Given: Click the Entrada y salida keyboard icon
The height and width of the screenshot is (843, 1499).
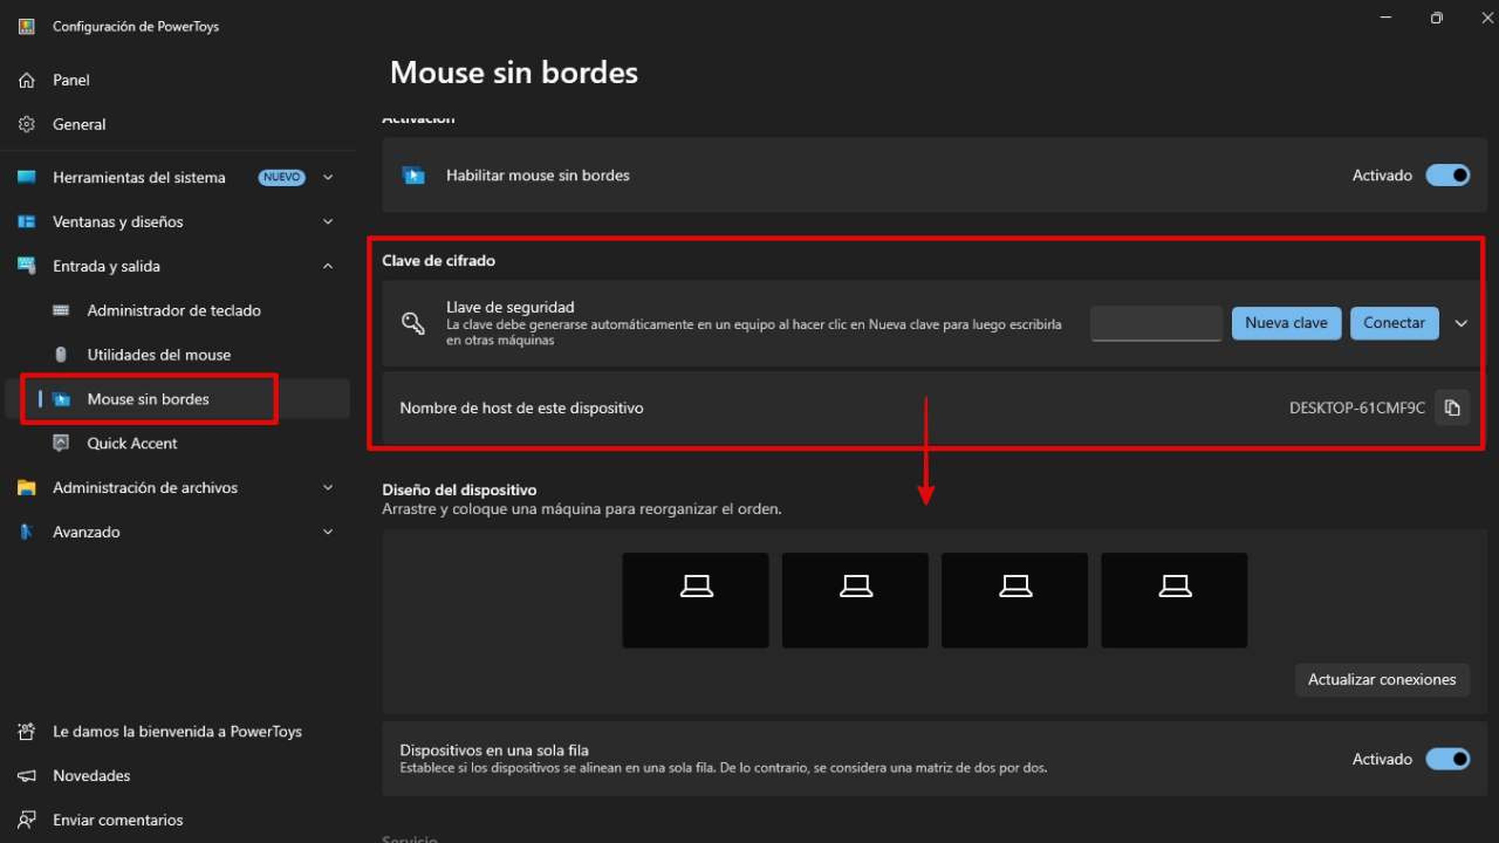Looking at the screenshot, I should click(x=26, y=266).
